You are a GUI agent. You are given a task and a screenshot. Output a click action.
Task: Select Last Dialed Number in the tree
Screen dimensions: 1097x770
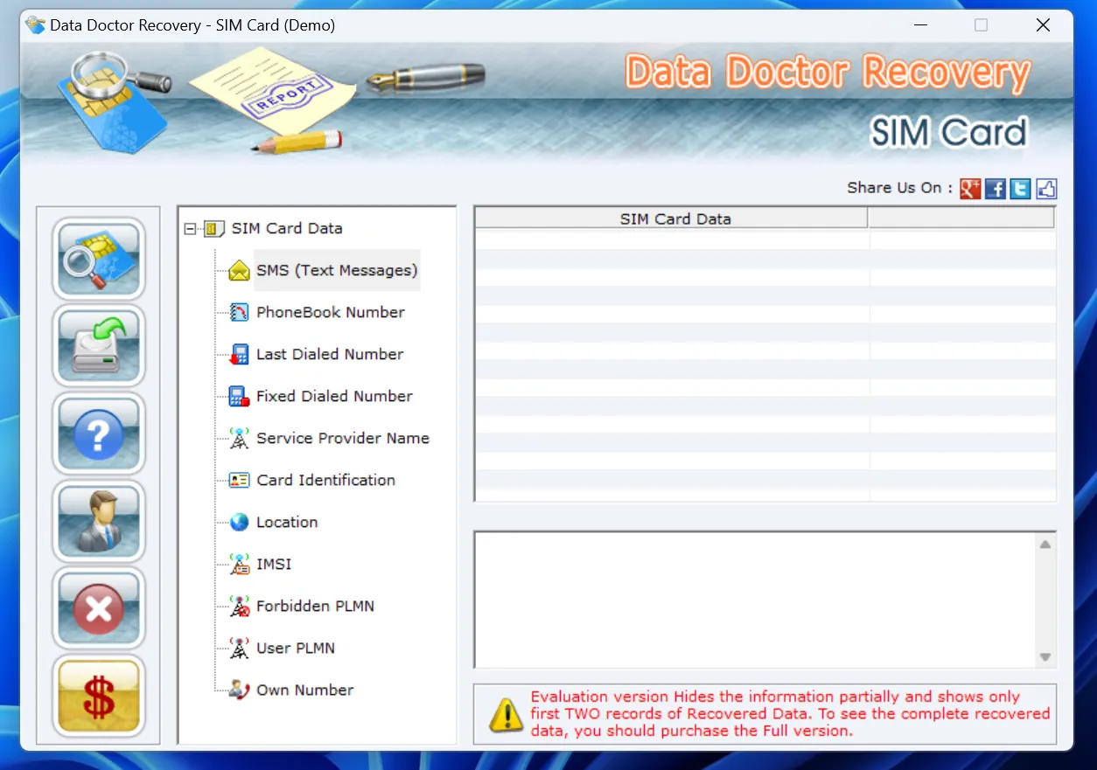tap(330, 355)
